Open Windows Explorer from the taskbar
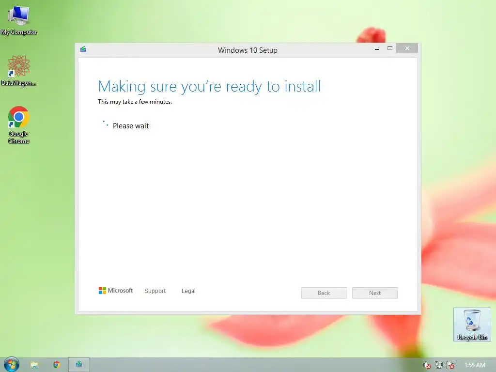Screen dimensions: 496x372 coord(34,365)
